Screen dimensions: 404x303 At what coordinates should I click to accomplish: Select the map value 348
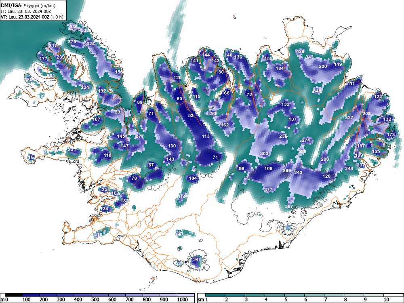(317, 91)
